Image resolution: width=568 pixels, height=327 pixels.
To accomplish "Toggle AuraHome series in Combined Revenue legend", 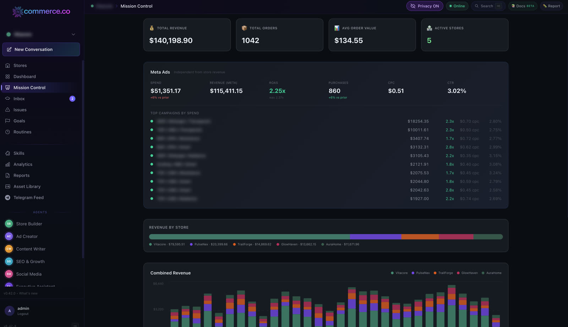I will tap(491, 273).
